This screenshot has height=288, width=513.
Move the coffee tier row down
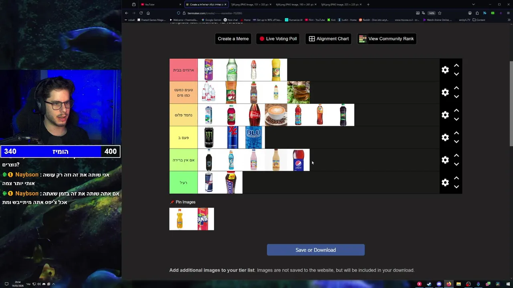tap(456, 119)
